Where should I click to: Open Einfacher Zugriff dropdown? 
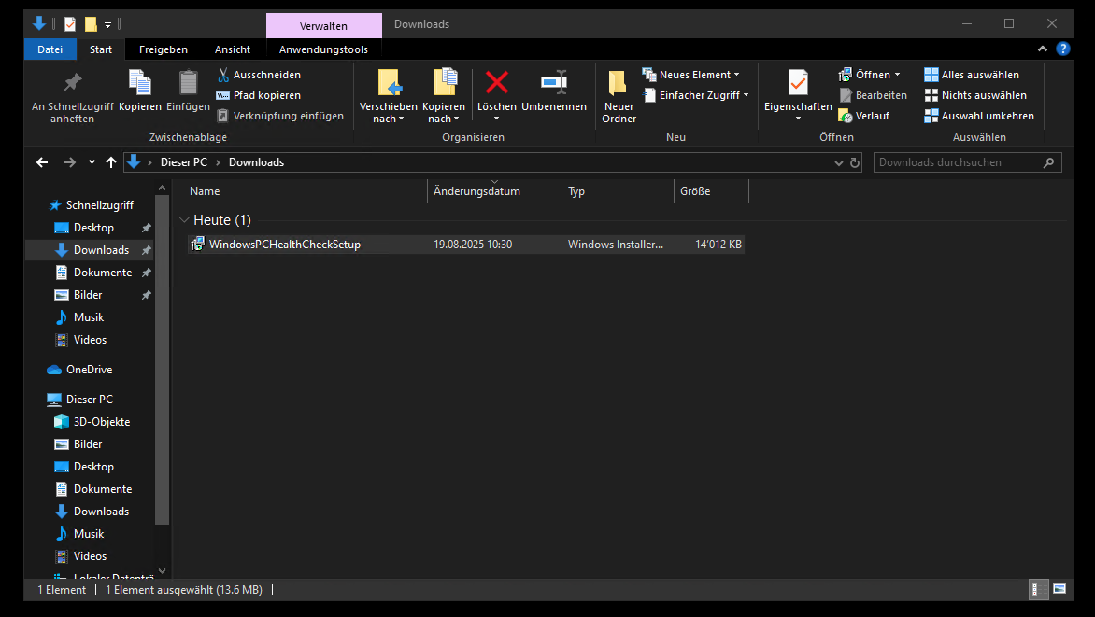[x=696, y=95]
